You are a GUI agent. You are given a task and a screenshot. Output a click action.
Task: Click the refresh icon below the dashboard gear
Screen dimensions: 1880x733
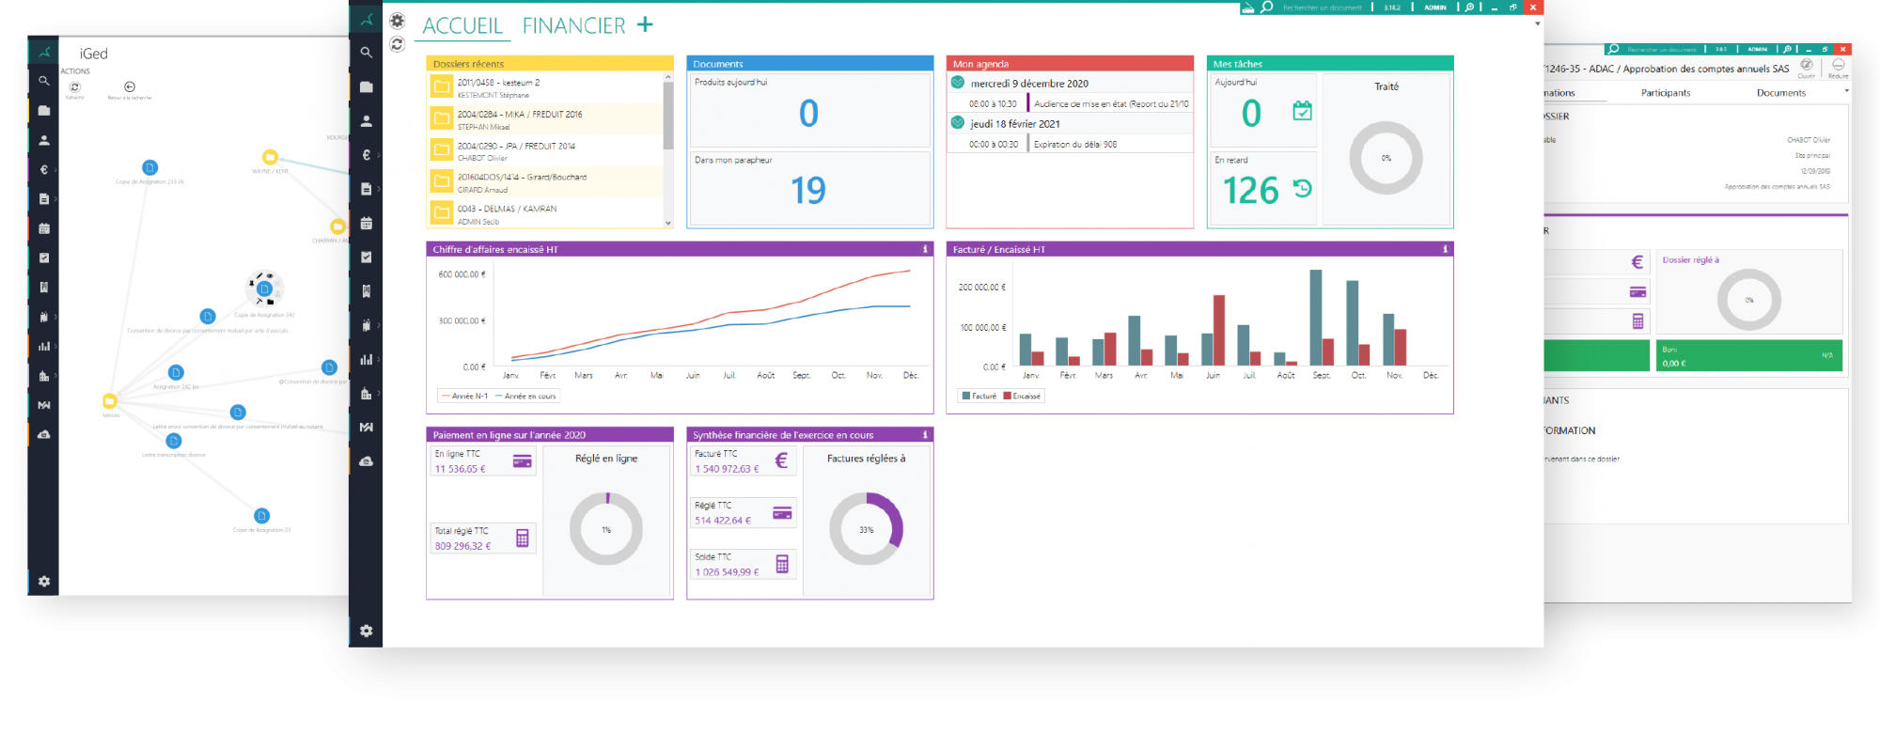click(x=398, y=44)
